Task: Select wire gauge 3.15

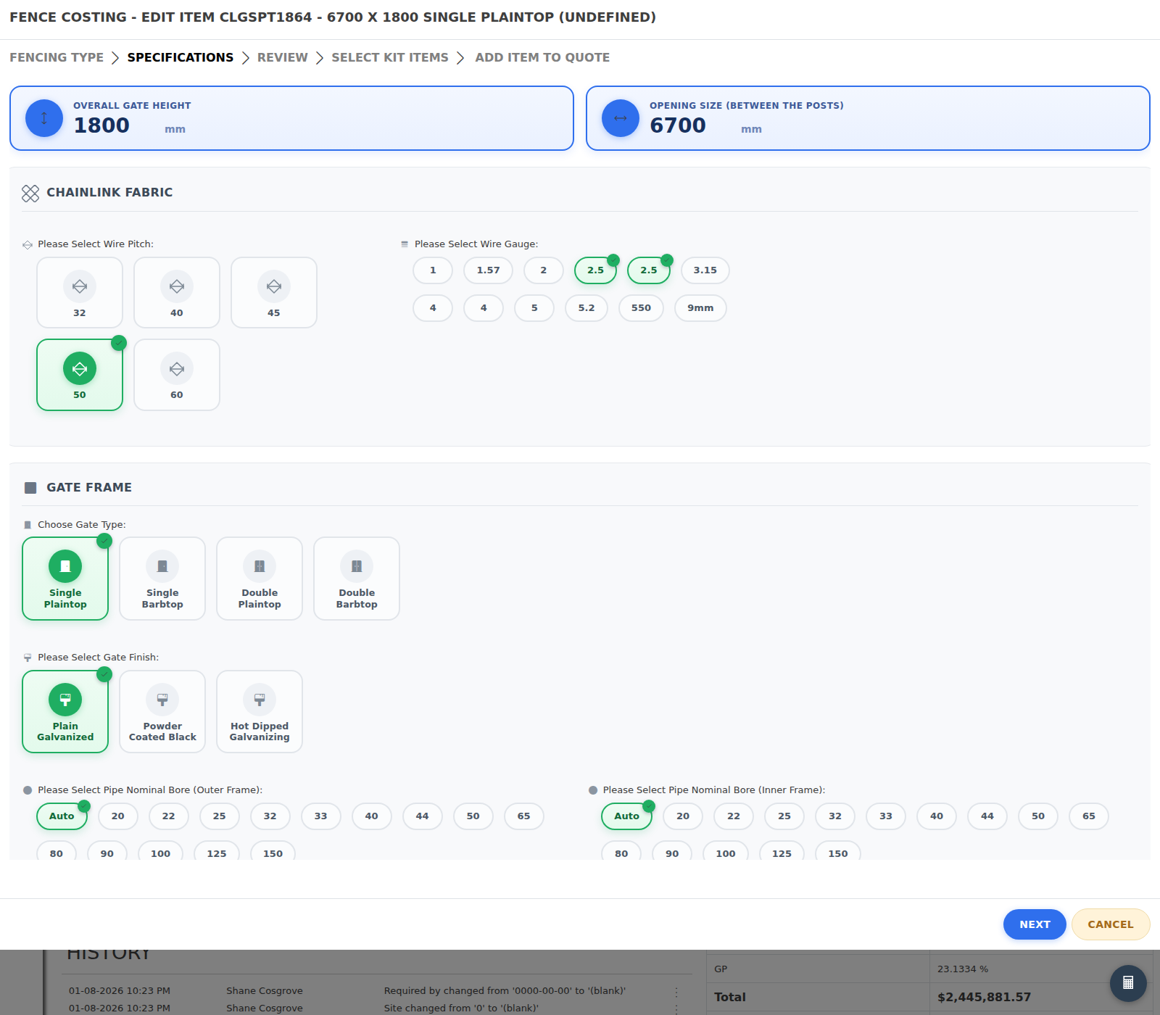Action: (x=705, y=270)
